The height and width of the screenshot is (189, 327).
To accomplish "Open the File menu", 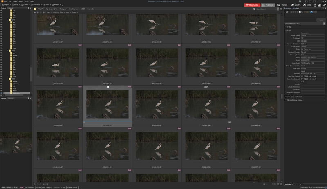I will (6, 2).
